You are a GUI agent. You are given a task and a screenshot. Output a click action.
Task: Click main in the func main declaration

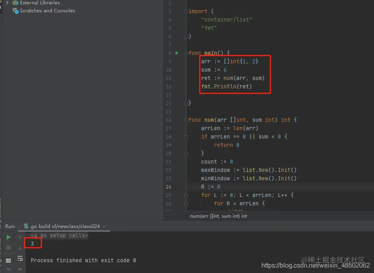click(x=211, y=53)
